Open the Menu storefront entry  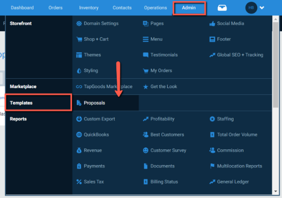(157, 39)
